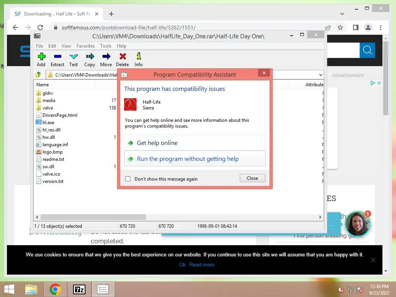Toggle the Chrome side panel icon
Screen dimensions: 396x297
tap(356, 27)
